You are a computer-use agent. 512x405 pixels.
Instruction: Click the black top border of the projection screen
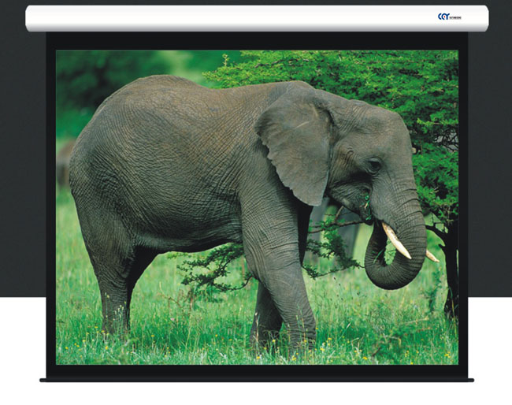[256, 41]
